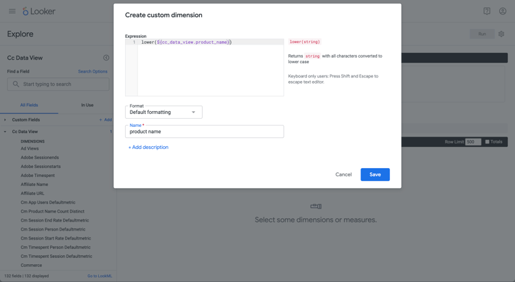Open the Format dropdown
The image size is (515, 282).
tap(163, 112)
